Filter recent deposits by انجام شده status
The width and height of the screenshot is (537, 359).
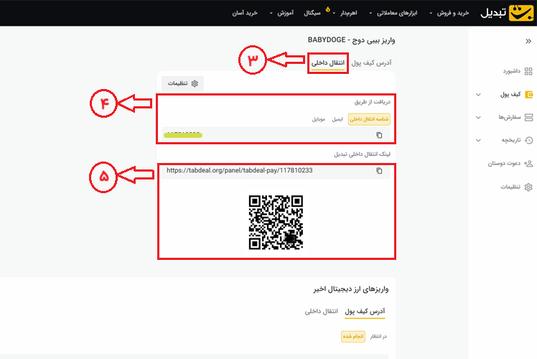click(353, 336)
